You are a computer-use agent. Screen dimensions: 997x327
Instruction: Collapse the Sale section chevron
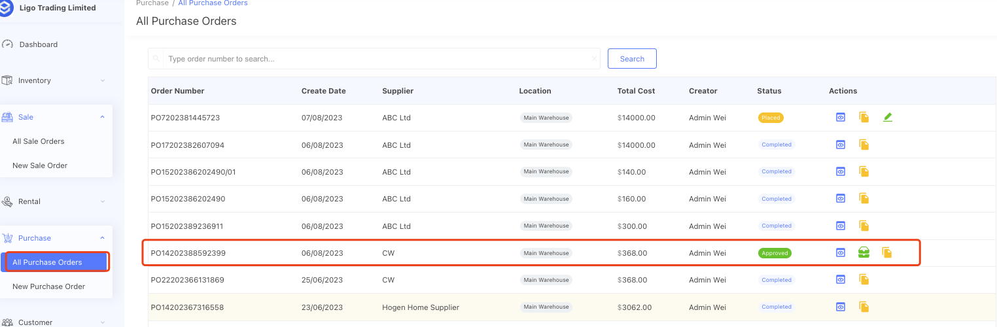[x=102, y=117]
